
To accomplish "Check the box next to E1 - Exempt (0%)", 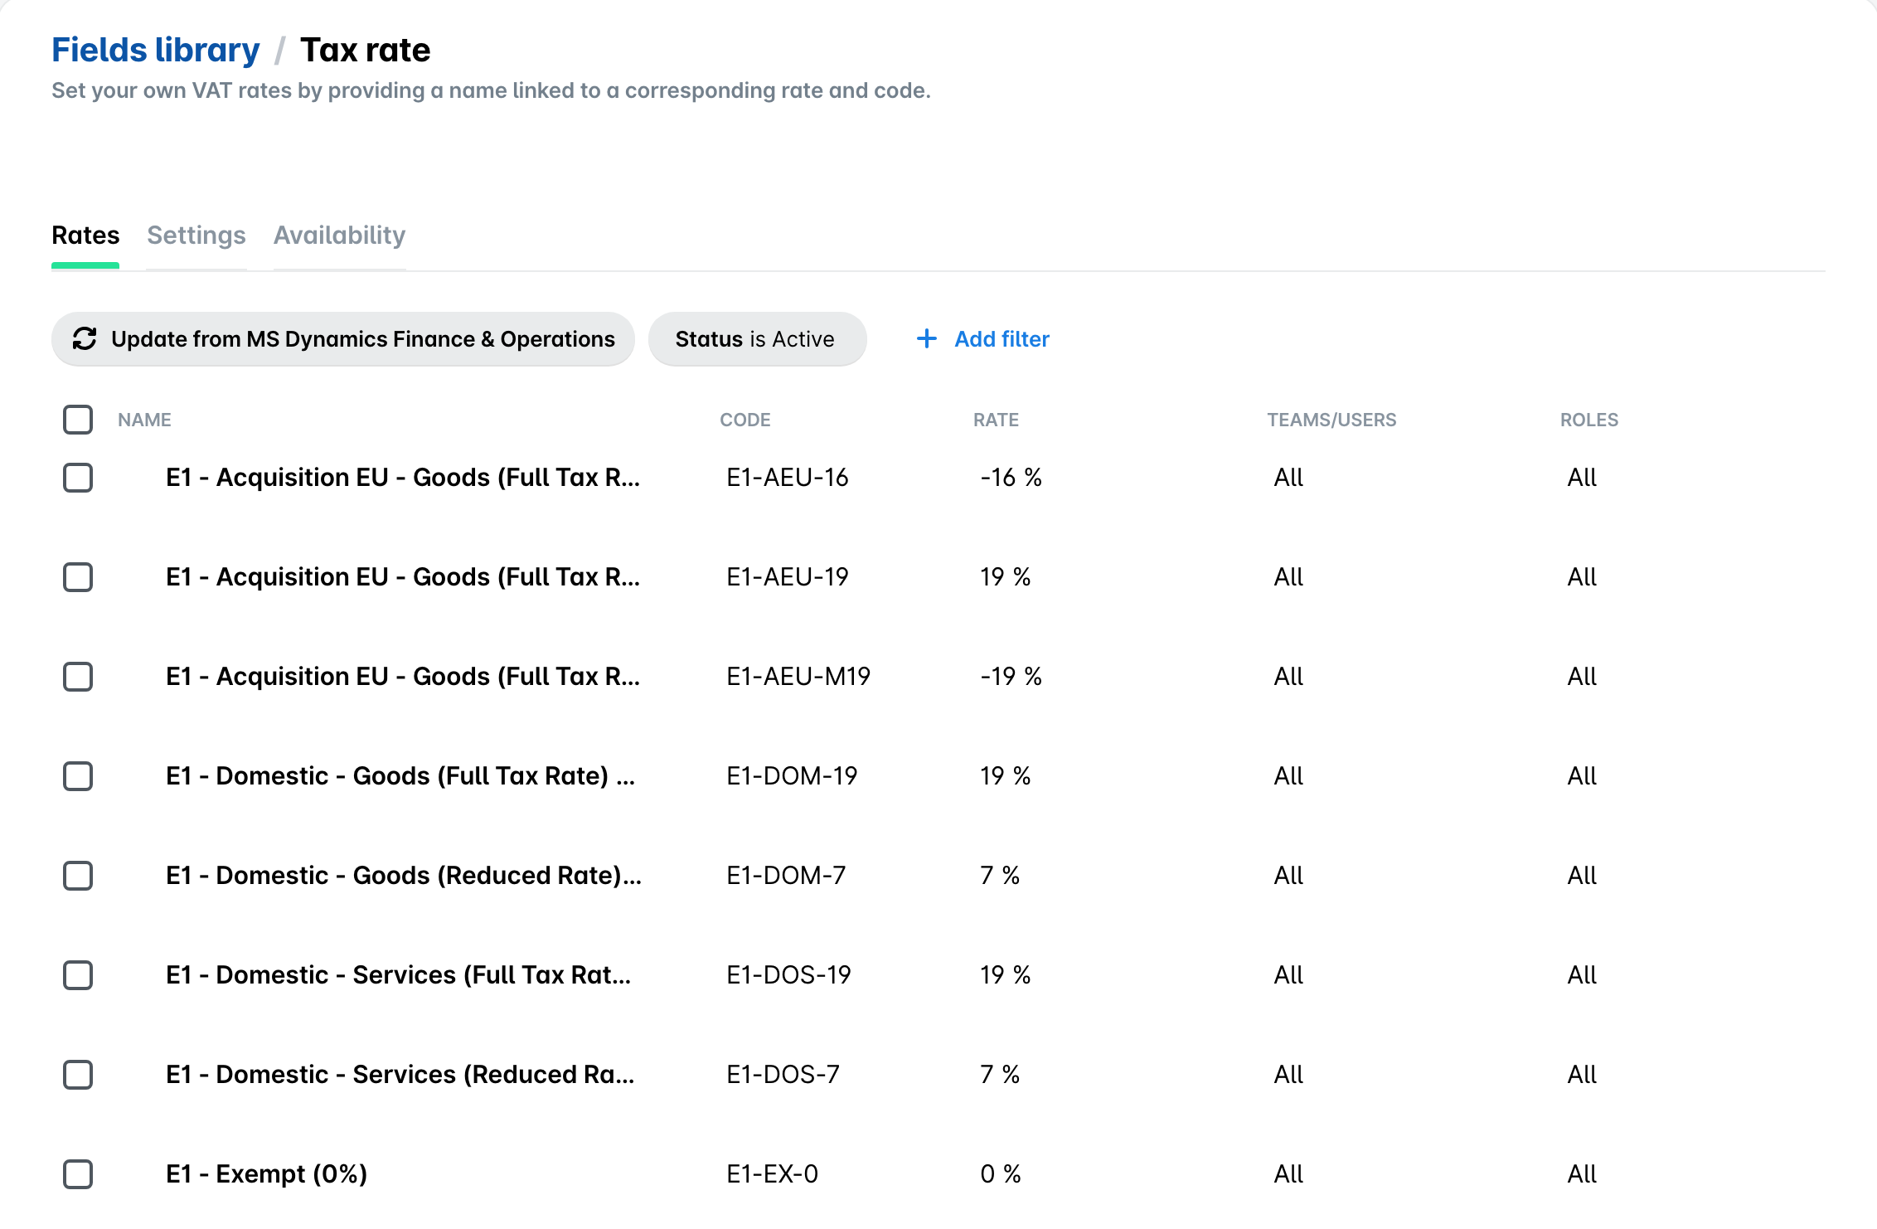I will click(78, 1174).
